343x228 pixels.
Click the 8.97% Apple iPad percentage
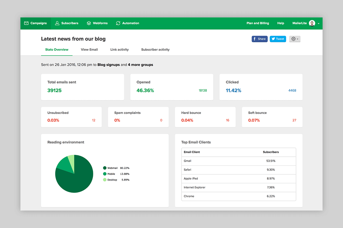[271, 179]
